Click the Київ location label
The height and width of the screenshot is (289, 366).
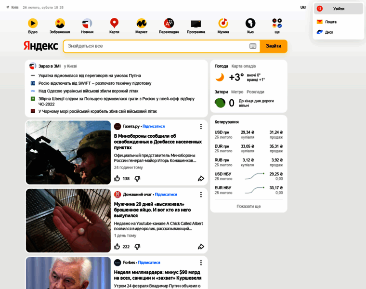click(15, 7)
